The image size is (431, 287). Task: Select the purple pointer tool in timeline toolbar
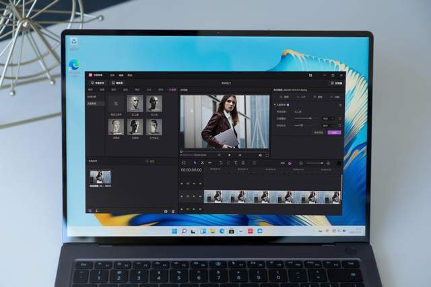tap(195, 163)
